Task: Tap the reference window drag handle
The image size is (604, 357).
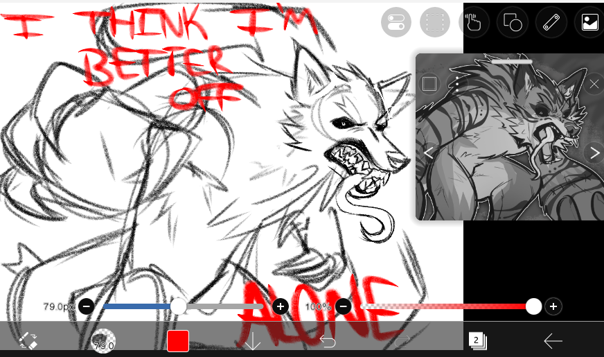Action: click(x=512, y=61)
